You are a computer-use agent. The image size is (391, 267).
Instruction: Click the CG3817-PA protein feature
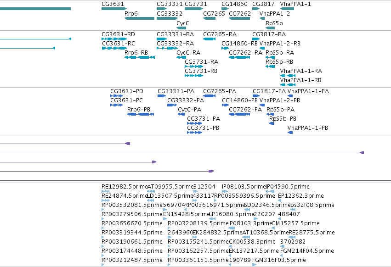click(256, 96)
